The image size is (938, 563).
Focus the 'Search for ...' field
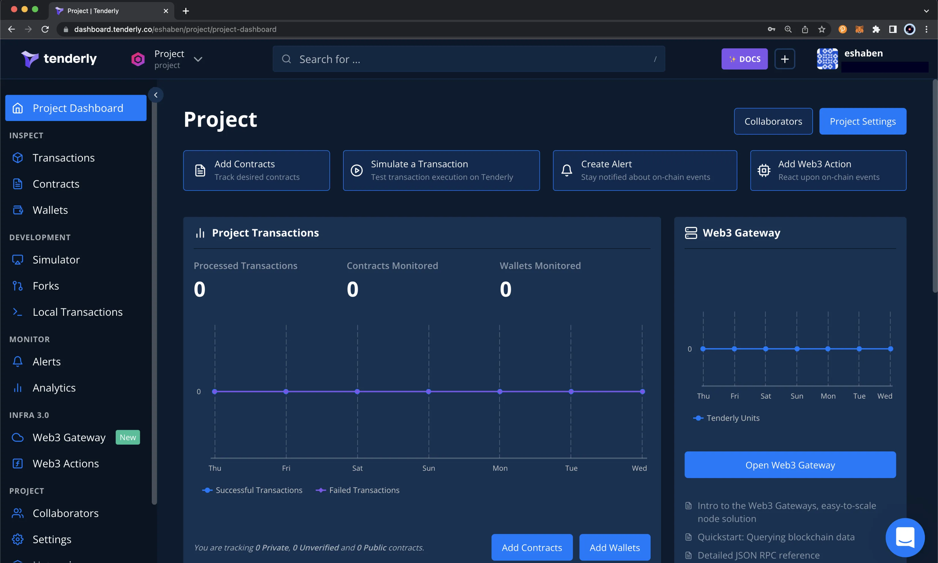(469, 59)
